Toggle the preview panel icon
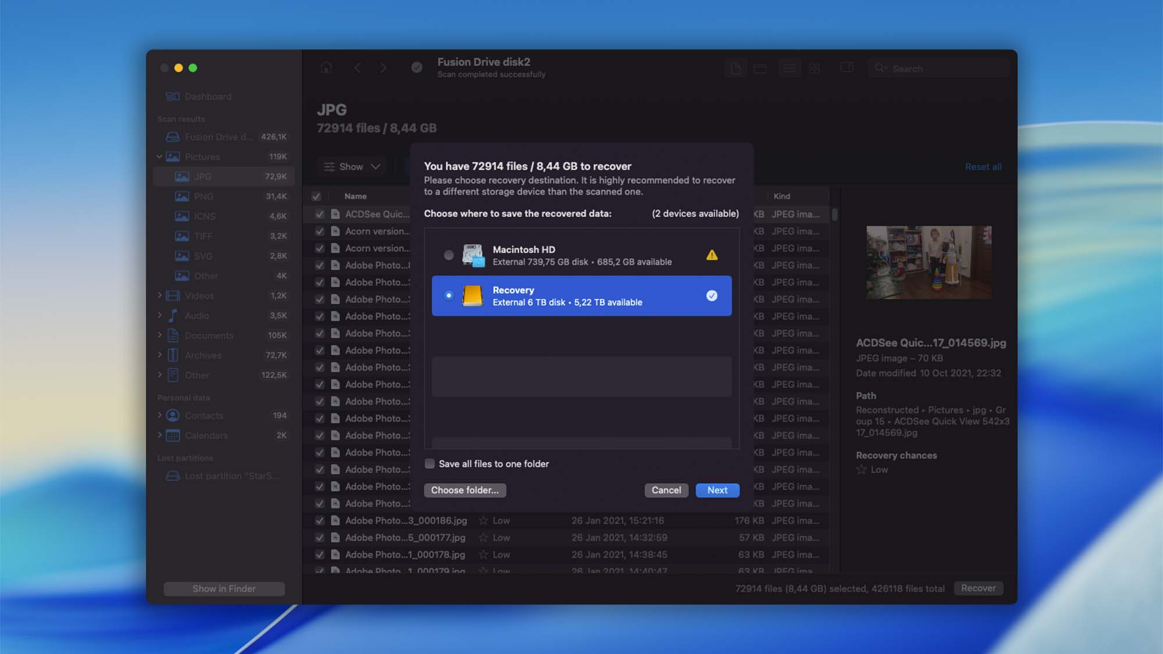Screen dimensions: 1163x654 (847, 67)
